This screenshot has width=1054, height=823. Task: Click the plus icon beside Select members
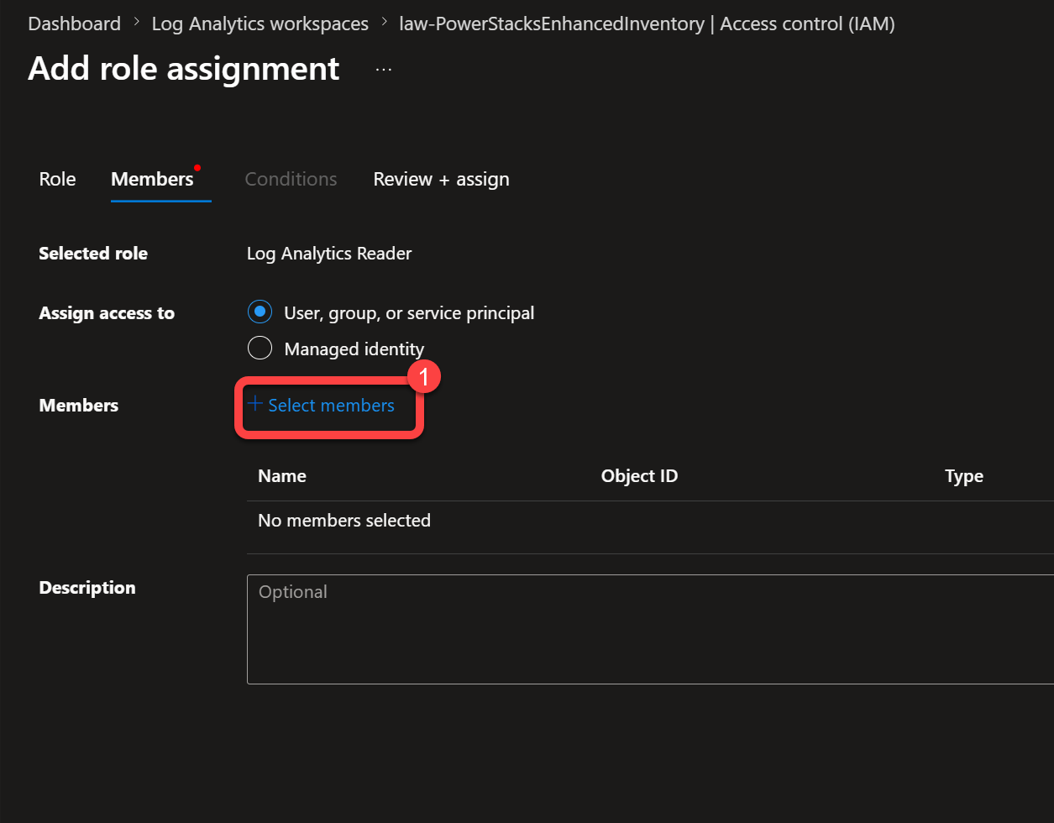pos(255,404)
